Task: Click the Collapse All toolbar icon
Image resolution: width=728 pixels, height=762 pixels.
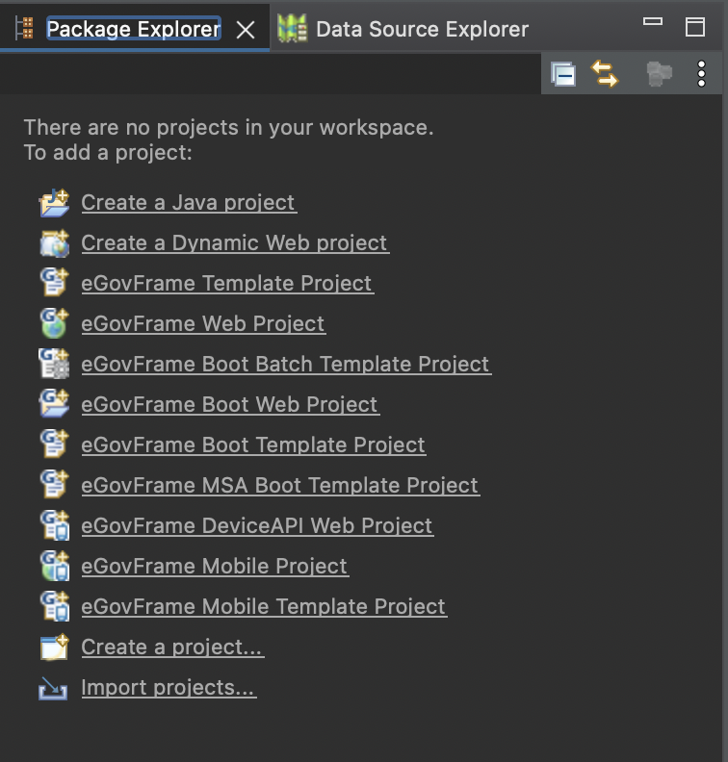Action: [563, 74]
